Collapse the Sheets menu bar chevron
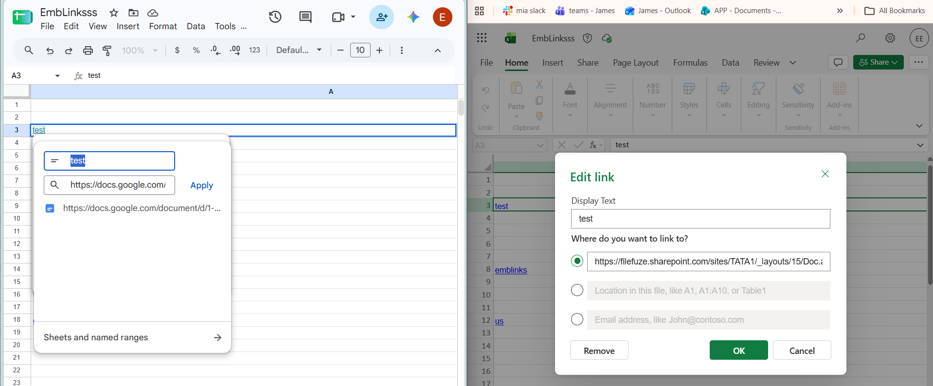933x386 pixels. coord(438,50)
